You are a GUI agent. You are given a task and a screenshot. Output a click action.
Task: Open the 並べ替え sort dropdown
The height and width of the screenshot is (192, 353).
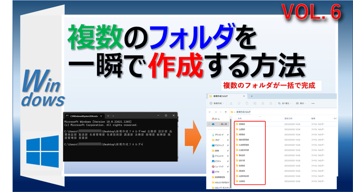[x=285, y=103]
